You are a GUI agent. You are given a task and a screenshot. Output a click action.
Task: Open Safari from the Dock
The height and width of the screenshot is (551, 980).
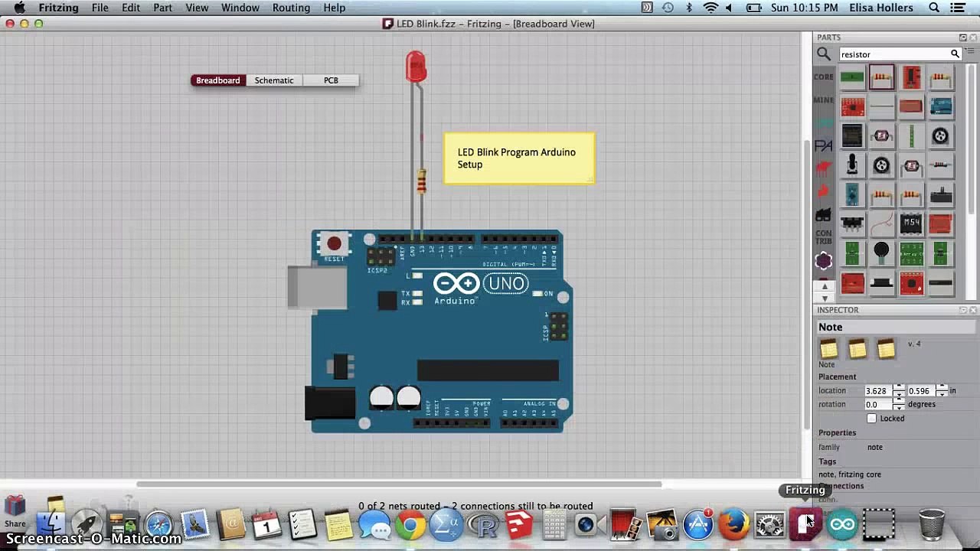point(159,525)
